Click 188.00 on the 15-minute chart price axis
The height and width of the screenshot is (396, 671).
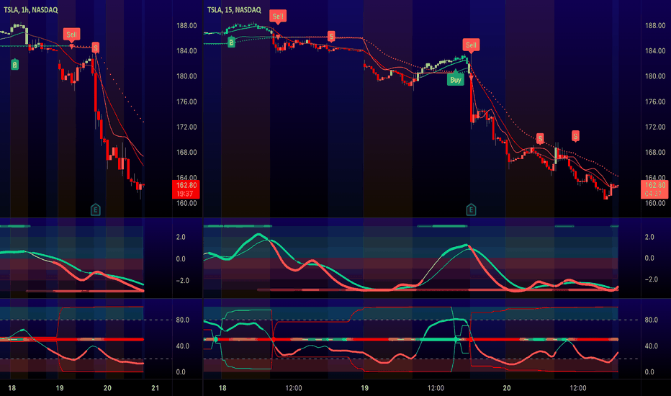[x=655, y=26]
